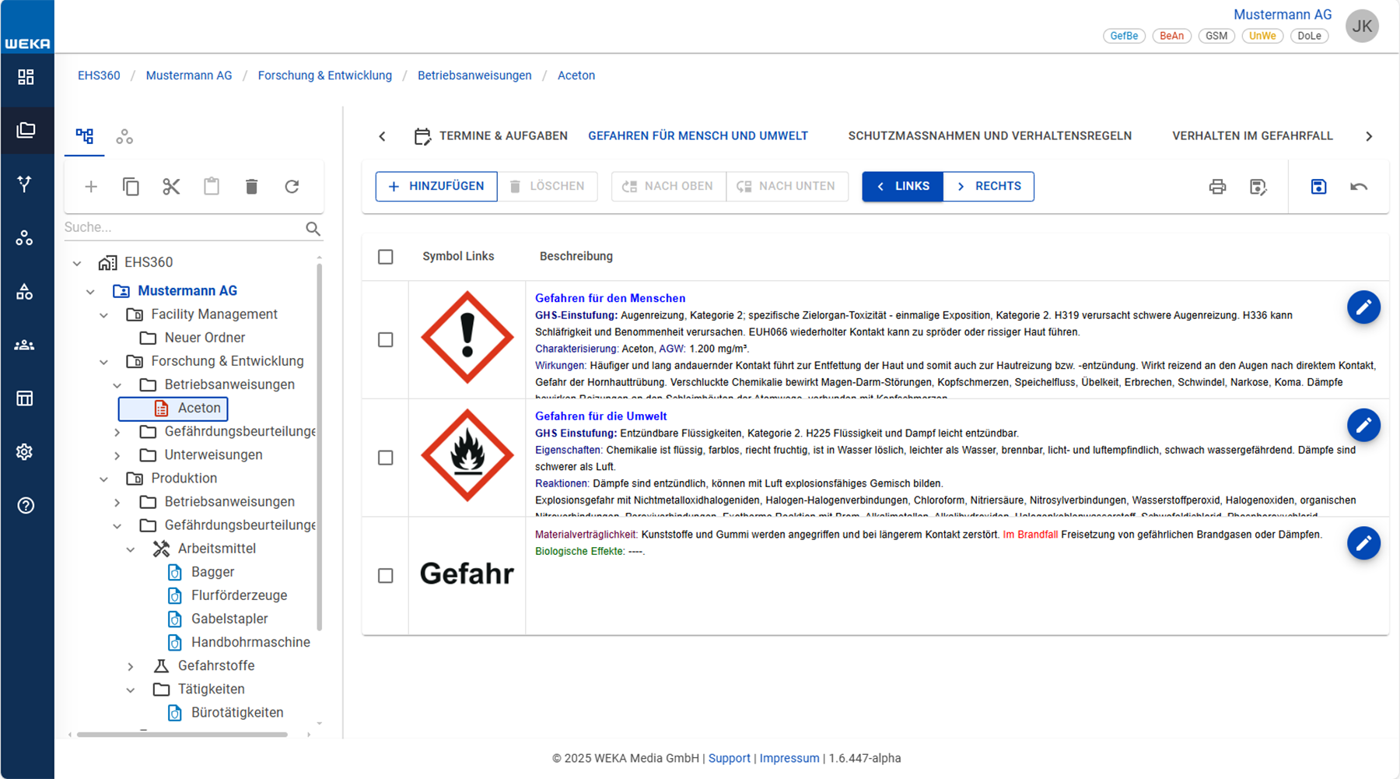Undo changes with the arrow icon
The width and height of the screenshot is (1400, 779).
(1359, 187)
